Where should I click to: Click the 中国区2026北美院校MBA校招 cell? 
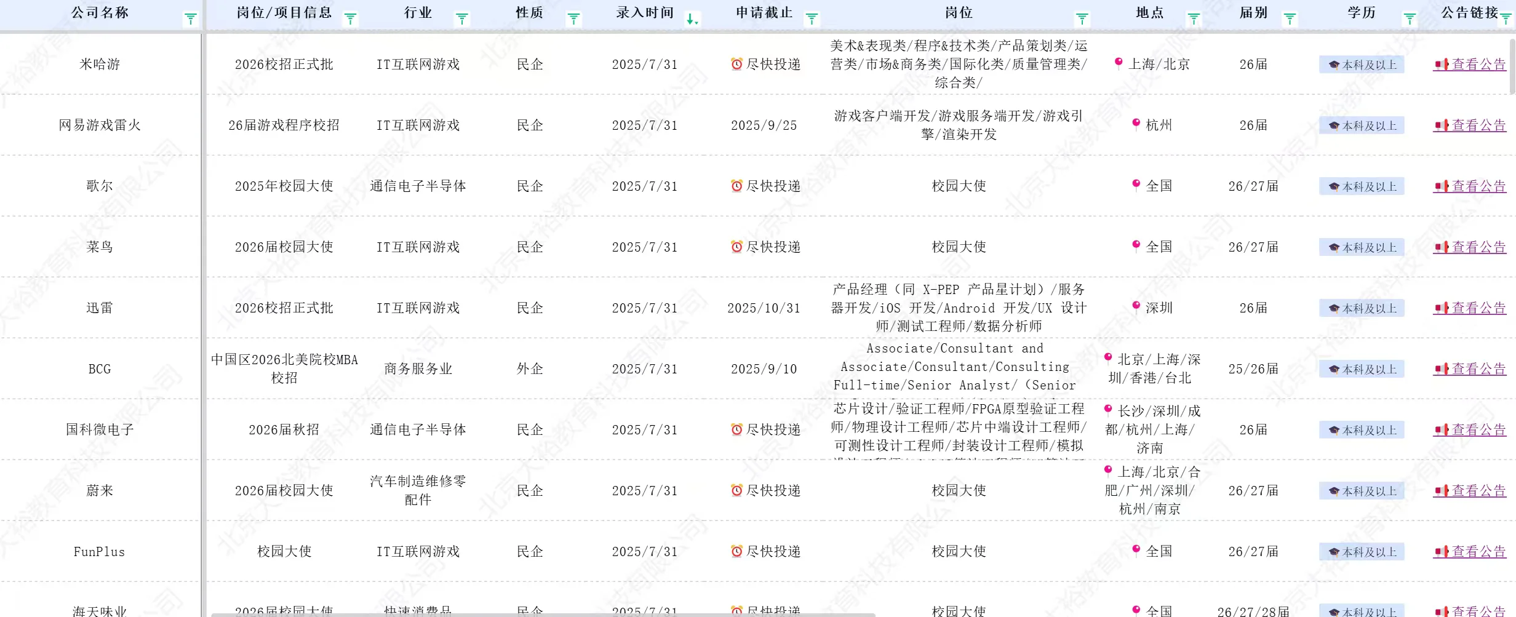point(284,368)
